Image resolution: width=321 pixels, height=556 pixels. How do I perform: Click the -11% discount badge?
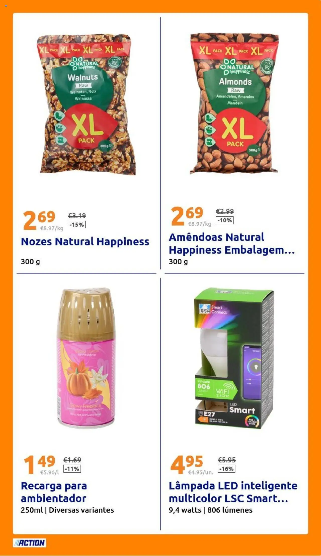pyautogui.click(x=72, y=469)
